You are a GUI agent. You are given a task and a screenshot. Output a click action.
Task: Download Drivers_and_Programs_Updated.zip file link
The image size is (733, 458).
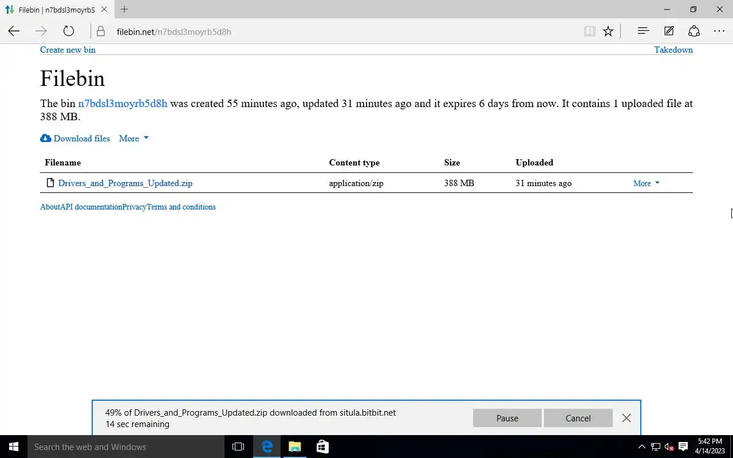[x=125, y=183]
